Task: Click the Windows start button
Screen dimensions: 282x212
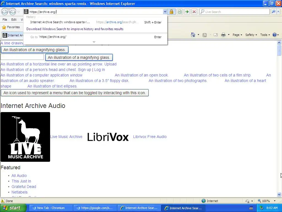Action: tap(13, 208)
